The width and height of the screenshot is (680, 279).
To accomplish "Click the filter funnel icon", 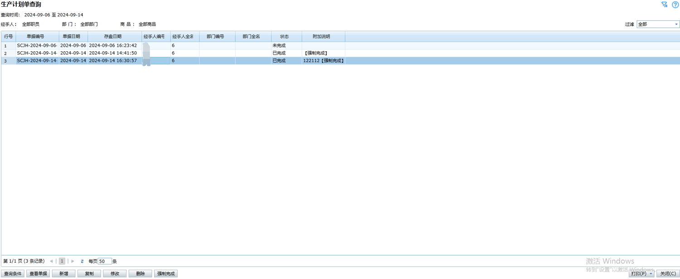I will pos(664,5).
